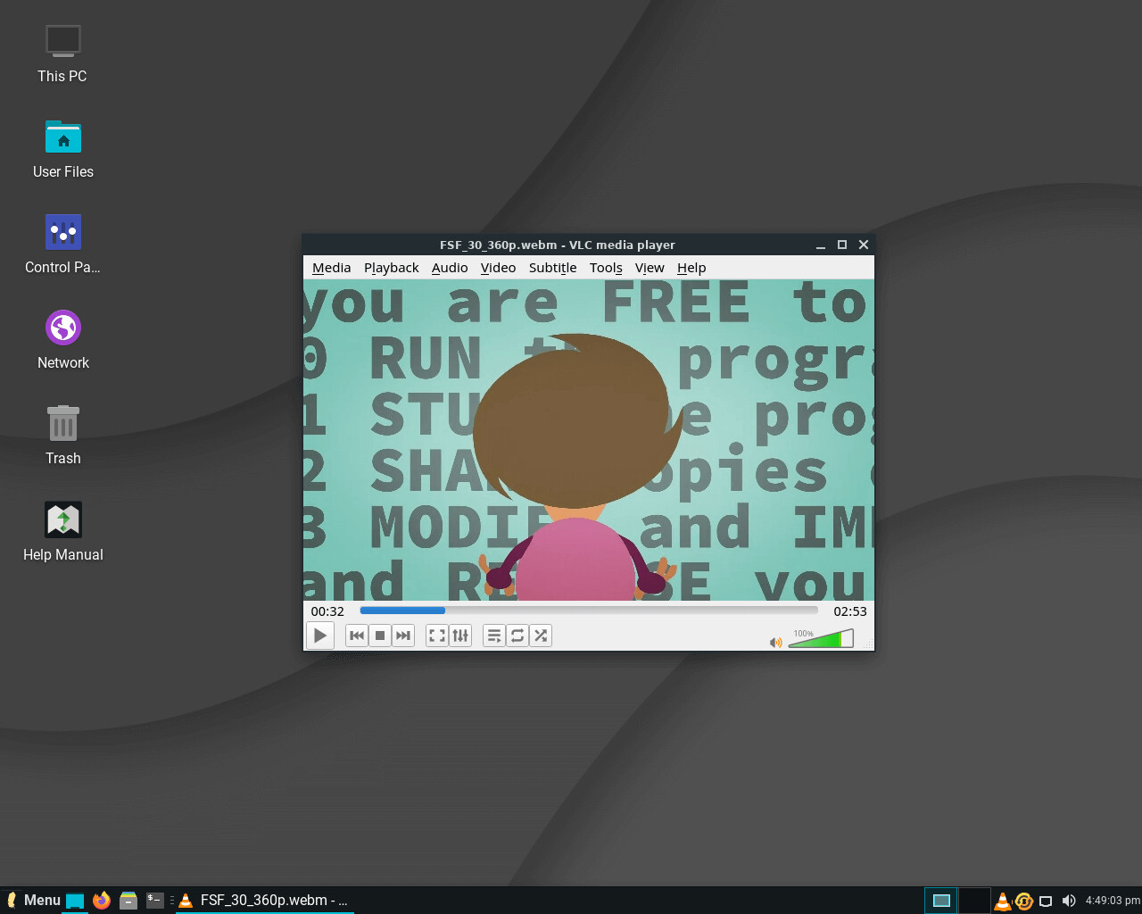The image size is (1142, 914).
Task: Mute the audio via the speaker icon
Action: click(774, 642)
